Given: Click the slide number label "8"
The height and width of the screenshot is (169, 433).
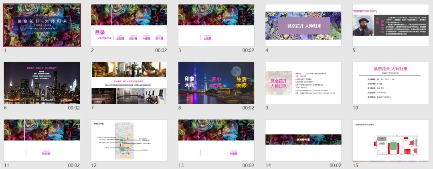Looking at the screenshot, I should (180, 108).
